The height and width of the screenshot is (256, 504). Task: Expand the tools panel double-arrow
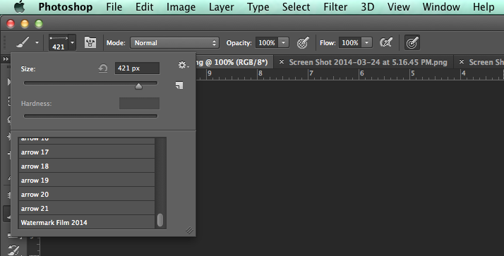tap(6, 59)
